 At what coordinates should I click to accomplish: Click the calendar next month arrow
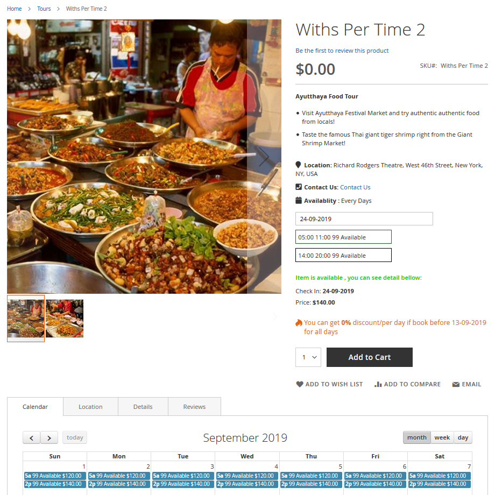(x=49, y=438)
